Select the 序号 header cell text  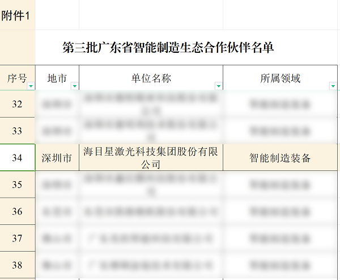pyautogui.click(x=16, y=78)
